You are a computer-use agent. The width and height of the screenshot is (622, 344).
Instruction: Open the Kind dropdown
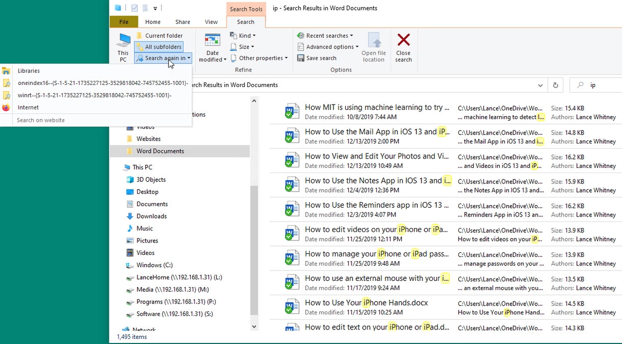pos(244,35)
